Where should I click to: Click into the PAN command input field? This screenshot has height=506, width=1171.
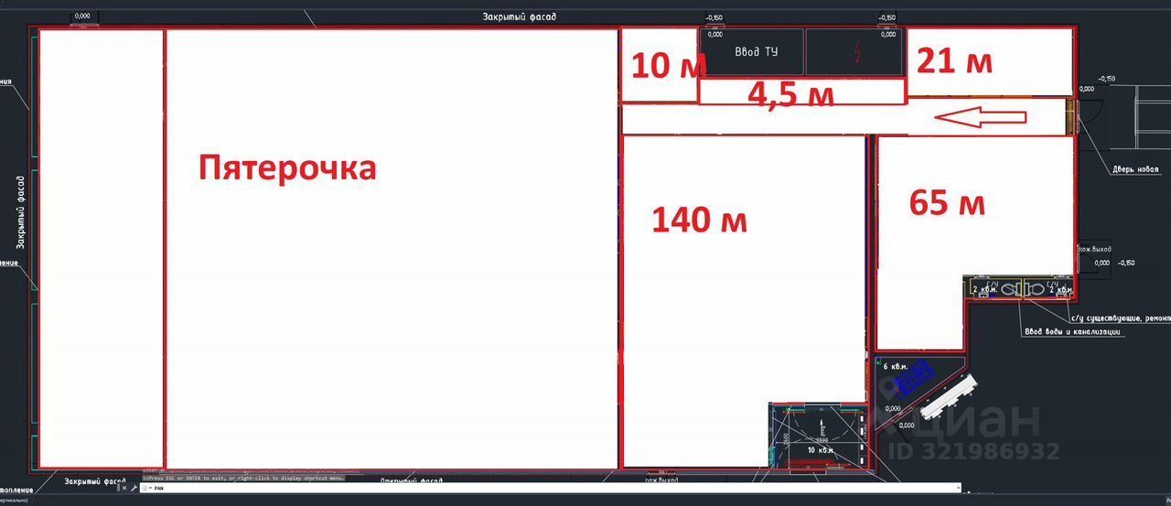point(549,488)
